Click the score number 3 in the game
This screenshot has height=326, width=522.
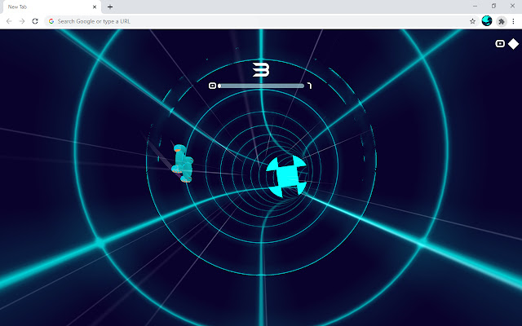coord(261,70)
